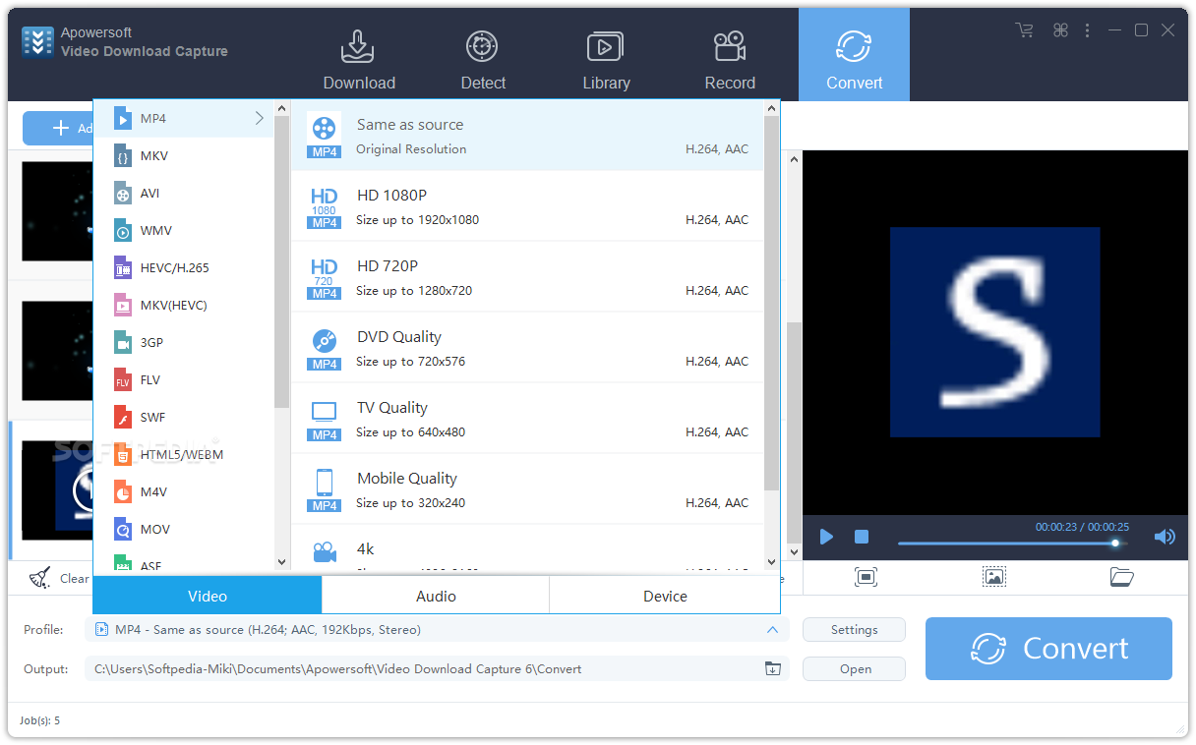Choose the Same as source preset
Image resolution: width=1196 pixels, height=745 pixels.
(527, 136)
